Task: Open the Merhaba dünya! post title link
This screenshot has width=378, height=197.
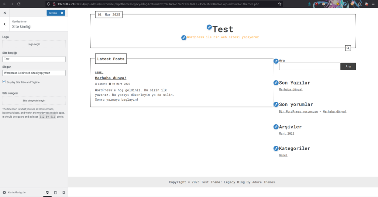Action: tap(110, 78)
